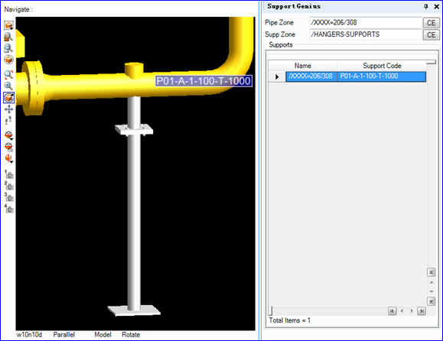Click the CE button beside Supp Zone
This screenshot has height=341, width=443.
tap(431, 35)
